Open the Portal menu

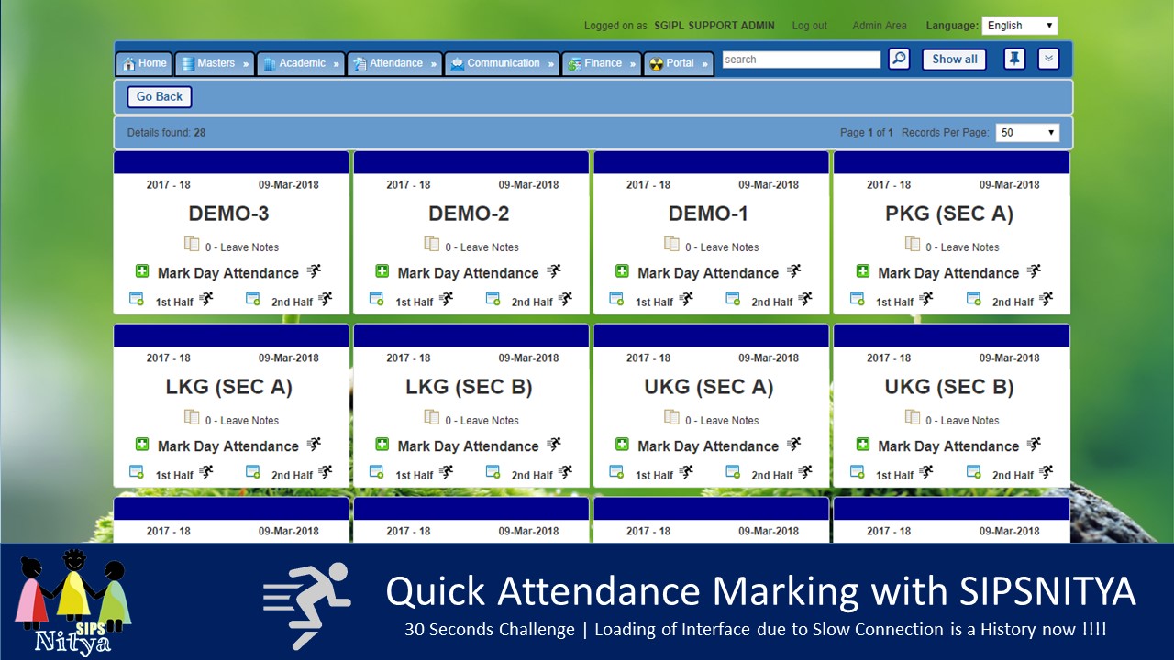(679, 63)
